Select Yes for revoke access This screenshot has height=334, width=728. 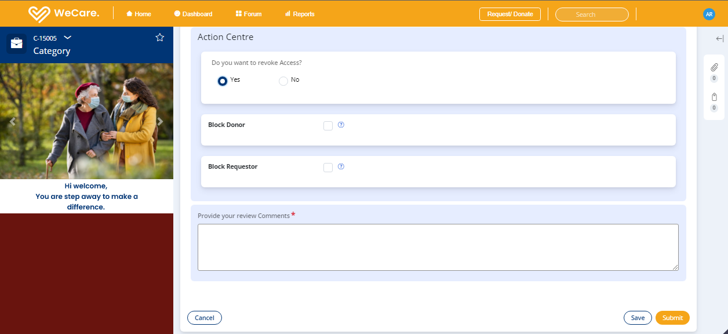click(x=223, y=81)
